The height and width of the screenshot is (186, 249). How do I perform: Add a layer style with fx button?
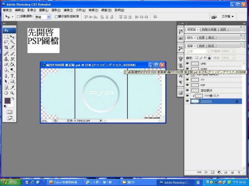tap(206, 172)
